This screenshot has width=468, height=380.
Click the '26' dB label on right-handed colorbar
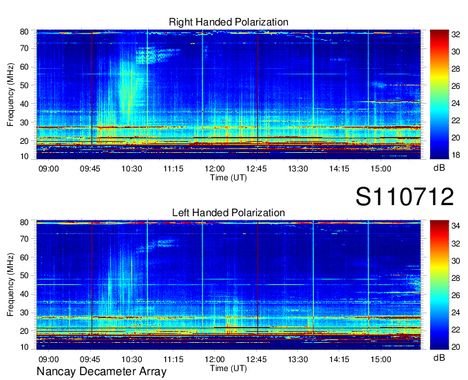pos(456,86)
